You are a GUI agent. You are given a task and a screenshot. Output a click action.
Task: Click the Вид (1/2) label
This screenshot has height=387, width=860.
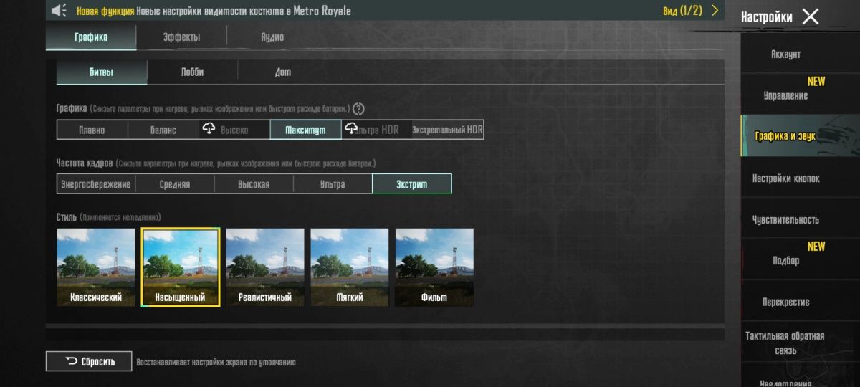682,11
